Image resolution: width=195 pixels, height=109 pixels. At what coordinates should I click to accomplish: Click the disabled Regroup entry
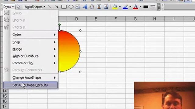point(30,27)
